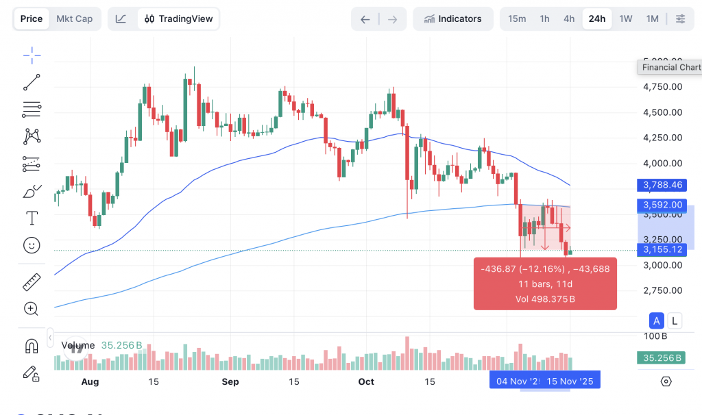Toggle drawing lock mode
702x415 pixels.
[32, 374]
